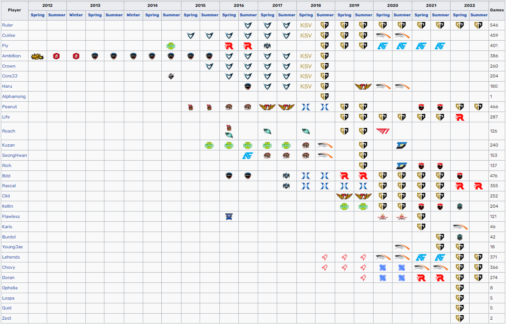Open Zest's 2022 Spring Gen.G logo
Viewport: 506px width, 325px height.
pyautogui.click(x=460, y=319)
